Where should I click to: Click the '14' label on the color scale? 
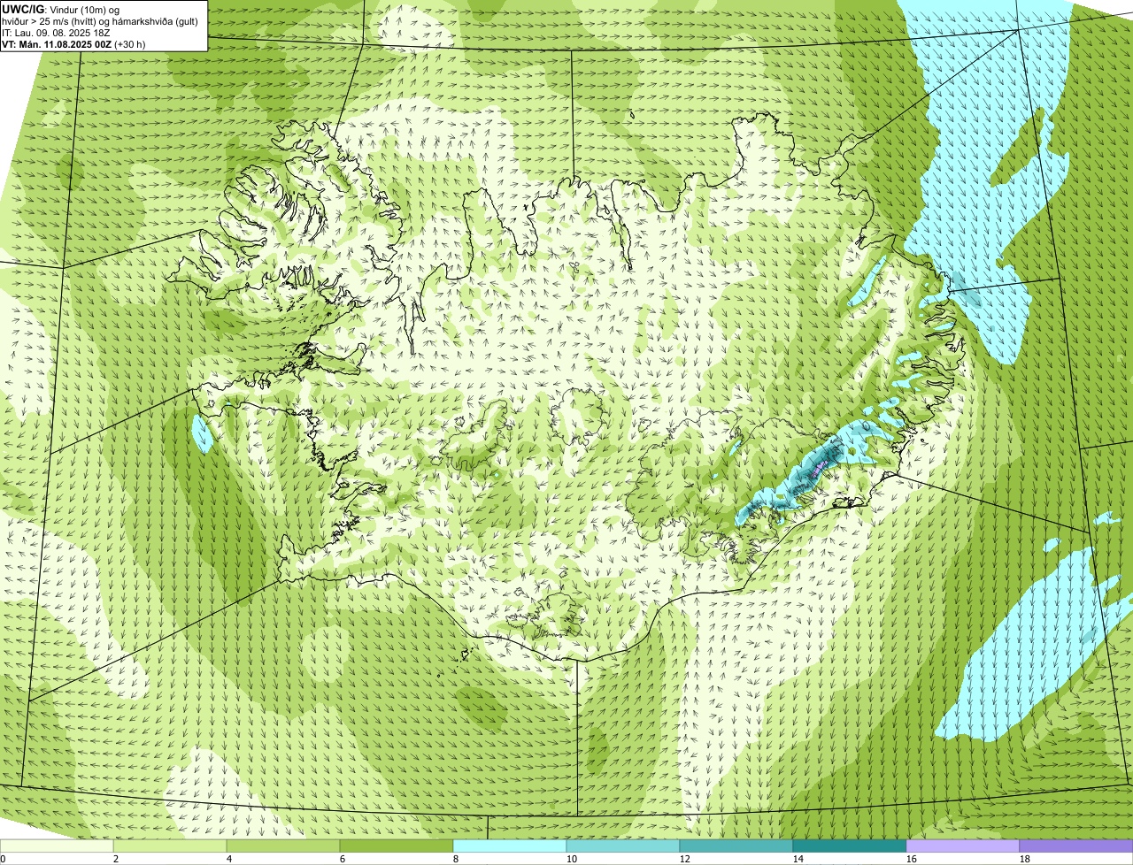tap(798, 859)
